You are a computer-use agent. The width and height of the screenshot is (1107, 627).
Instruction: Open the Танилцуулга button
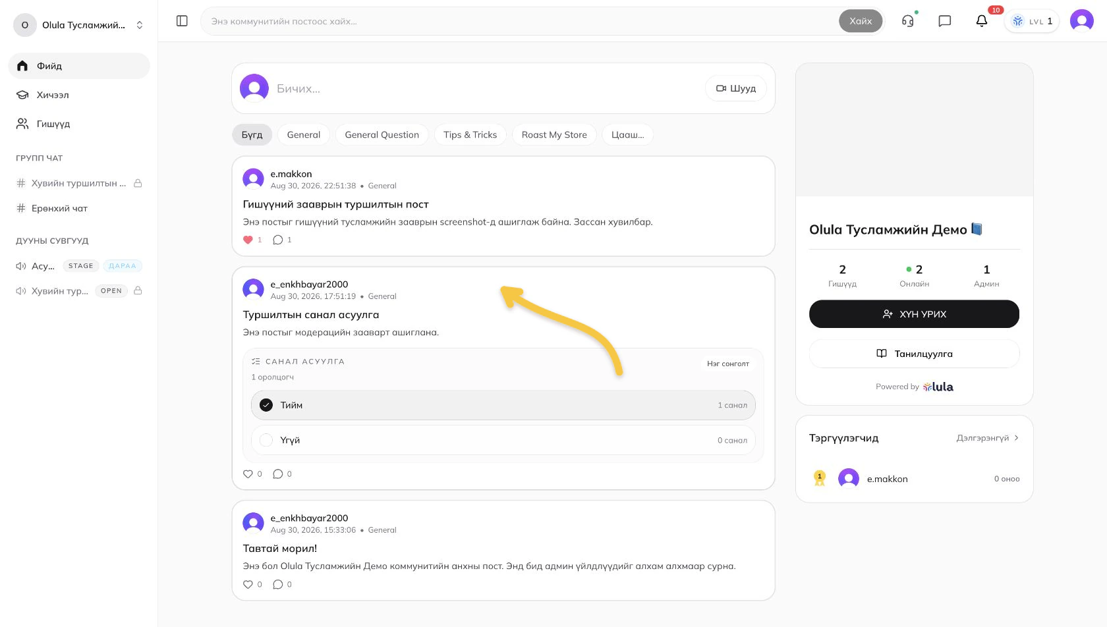914,354
